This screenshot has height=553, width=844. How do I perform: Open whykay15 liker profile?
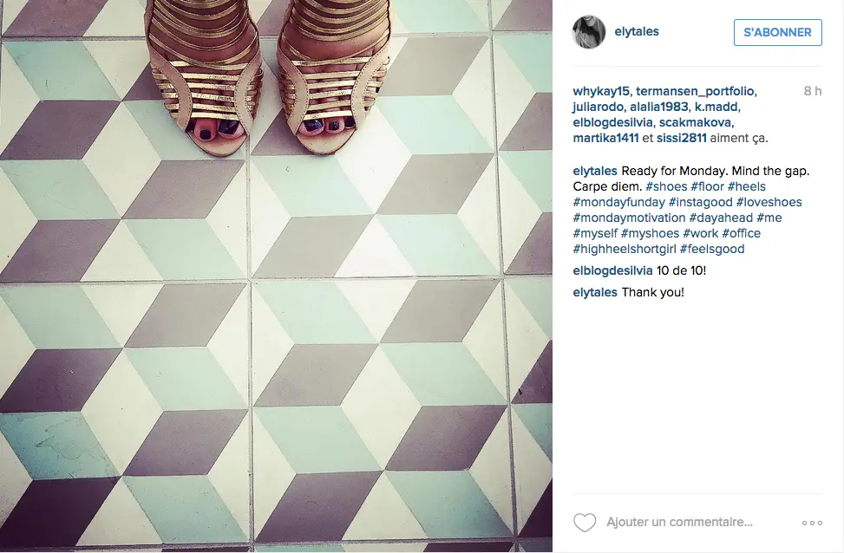[601, 92]
